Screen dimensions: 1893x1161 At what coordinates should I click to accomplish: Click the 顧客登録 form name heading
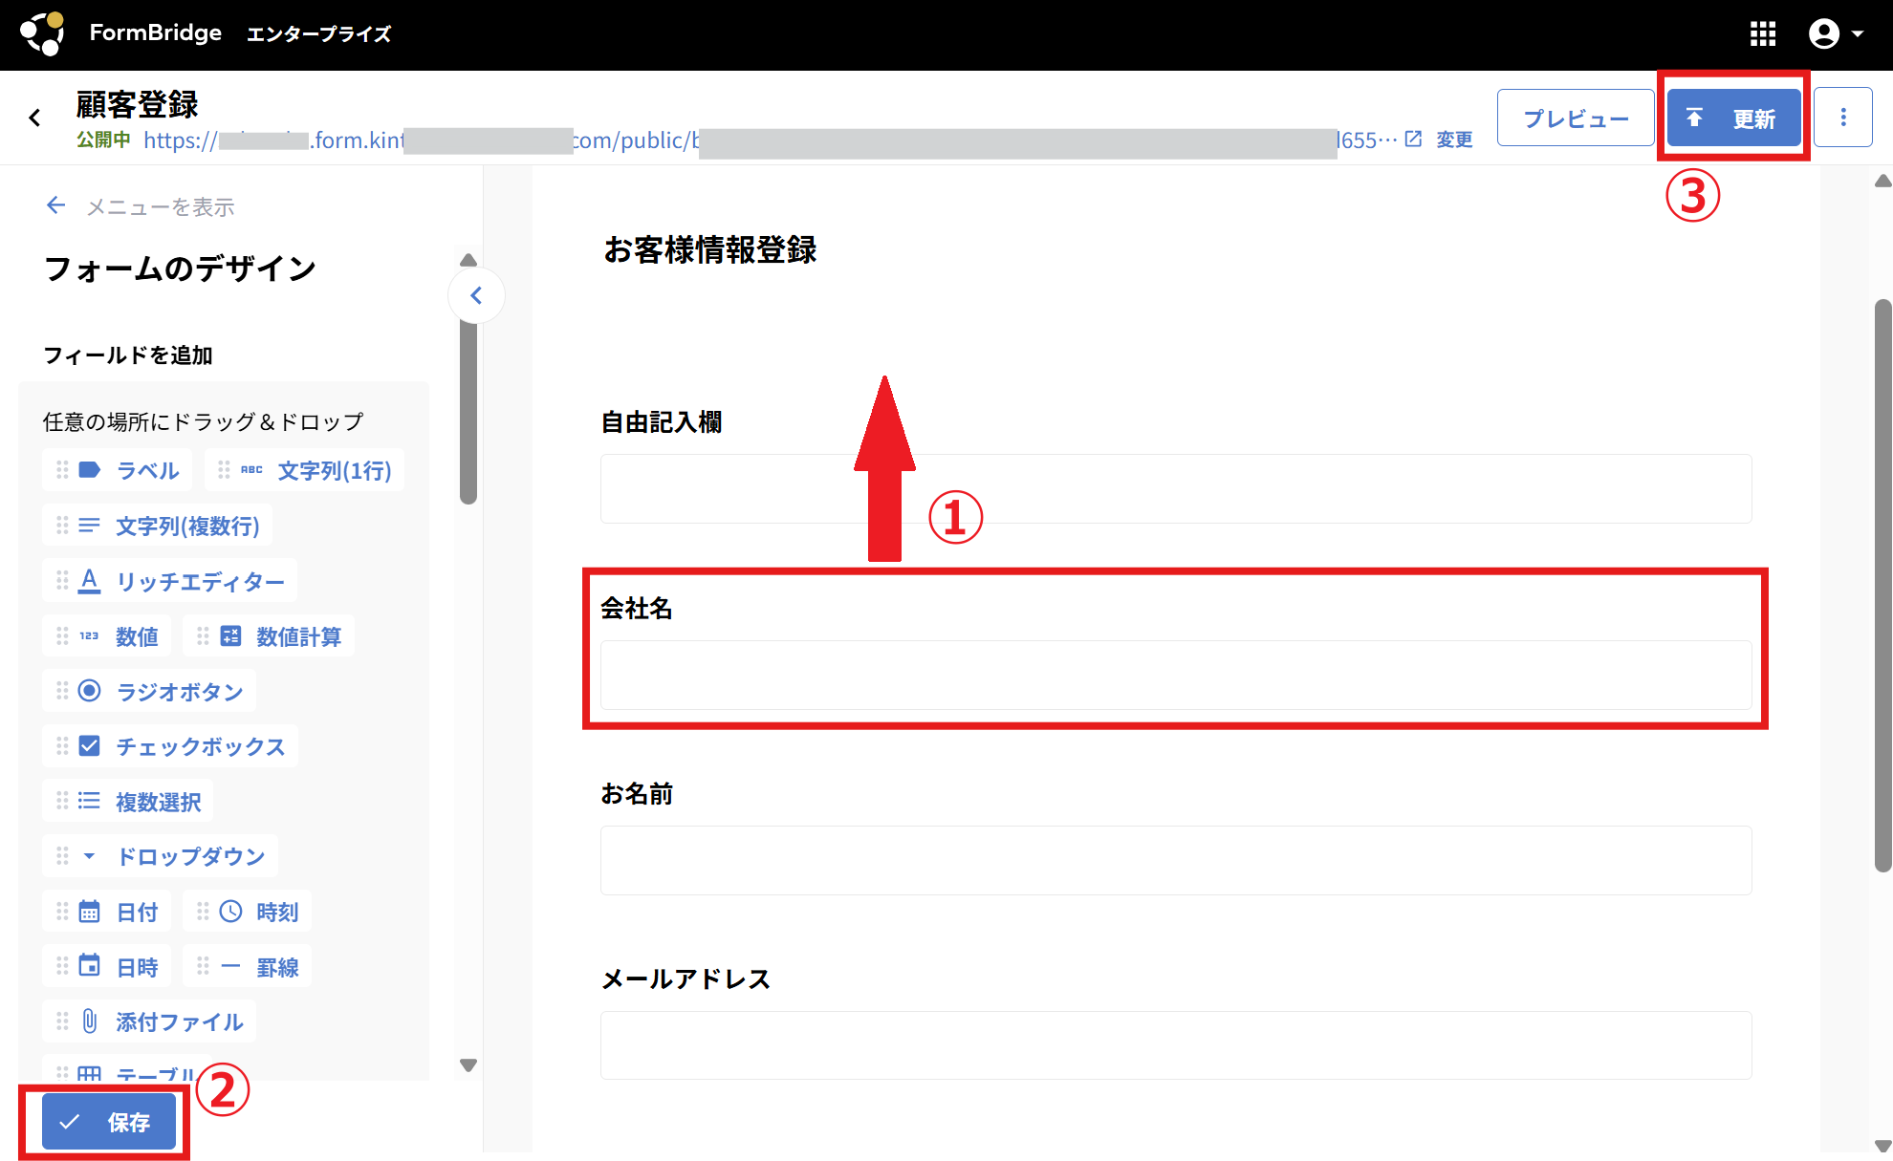pos(138,104)
